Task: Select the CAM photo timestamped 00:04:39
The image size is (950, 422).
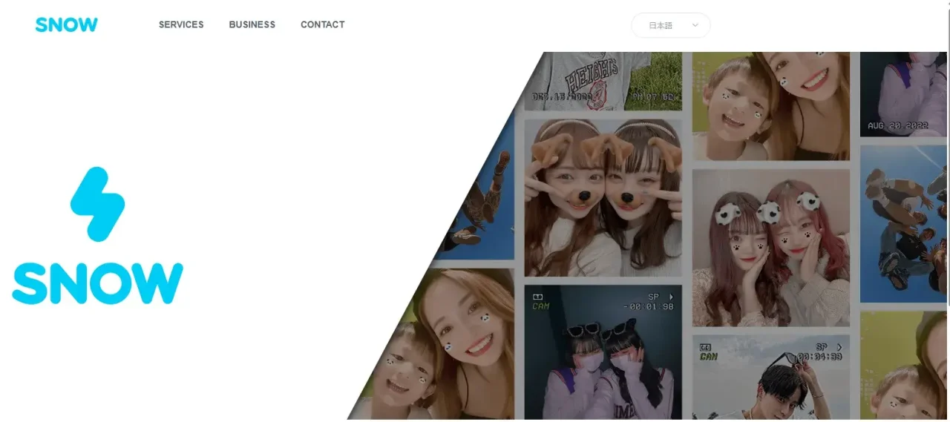Action: point(771,377)
